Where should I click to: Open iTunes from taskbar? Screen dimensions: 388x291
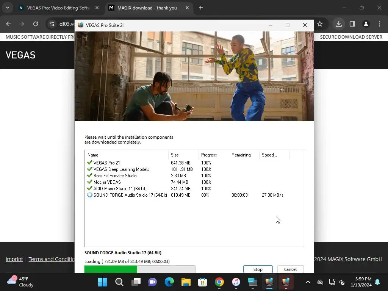pos(236,282)
